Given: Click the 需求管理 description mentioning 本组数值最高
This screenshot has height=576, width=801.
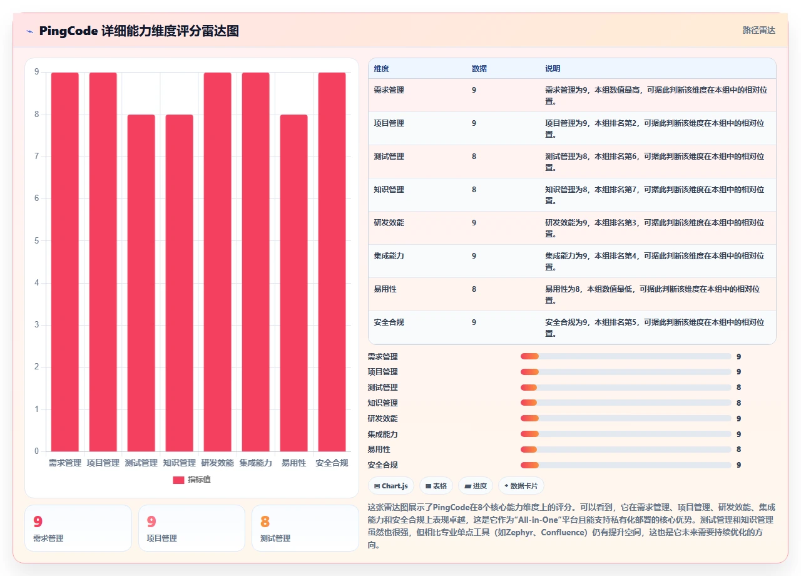Looking at the screenshot, I should [x=656, y=96].
